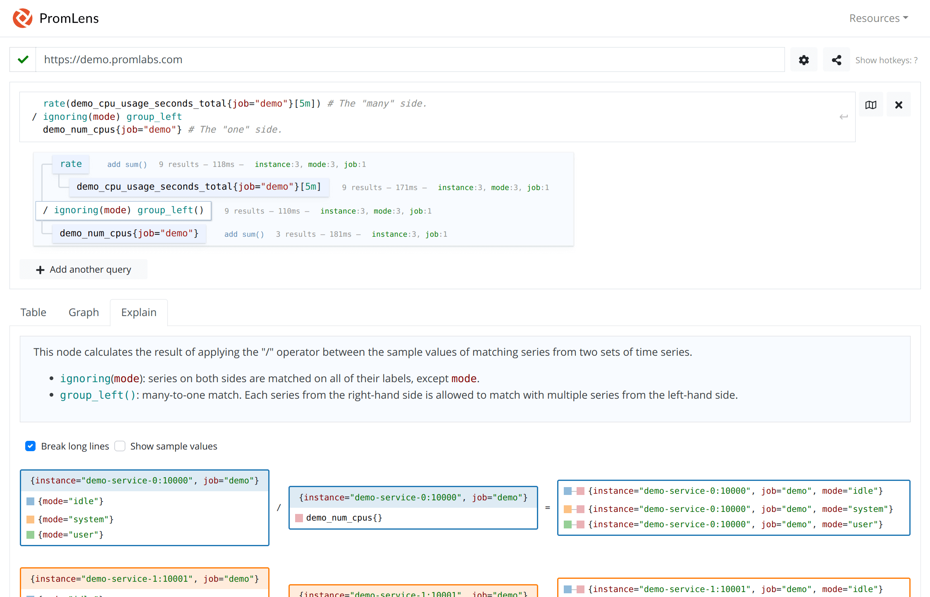This screenshot has height=597, width=930.
Task: Click "3 results – 181ms" stats text
Action: click(x=314, y=234)
